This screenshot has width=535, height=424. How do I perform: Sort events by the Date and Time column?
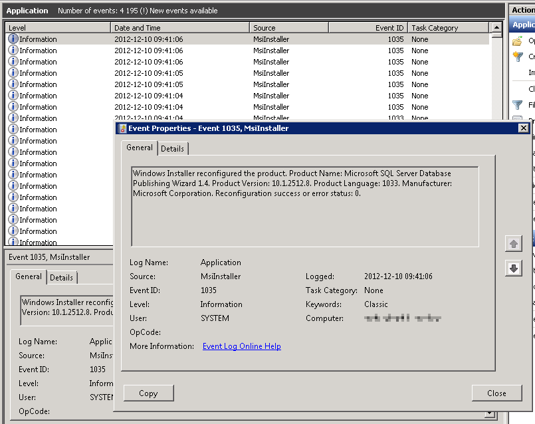click(x=178, y=27)
